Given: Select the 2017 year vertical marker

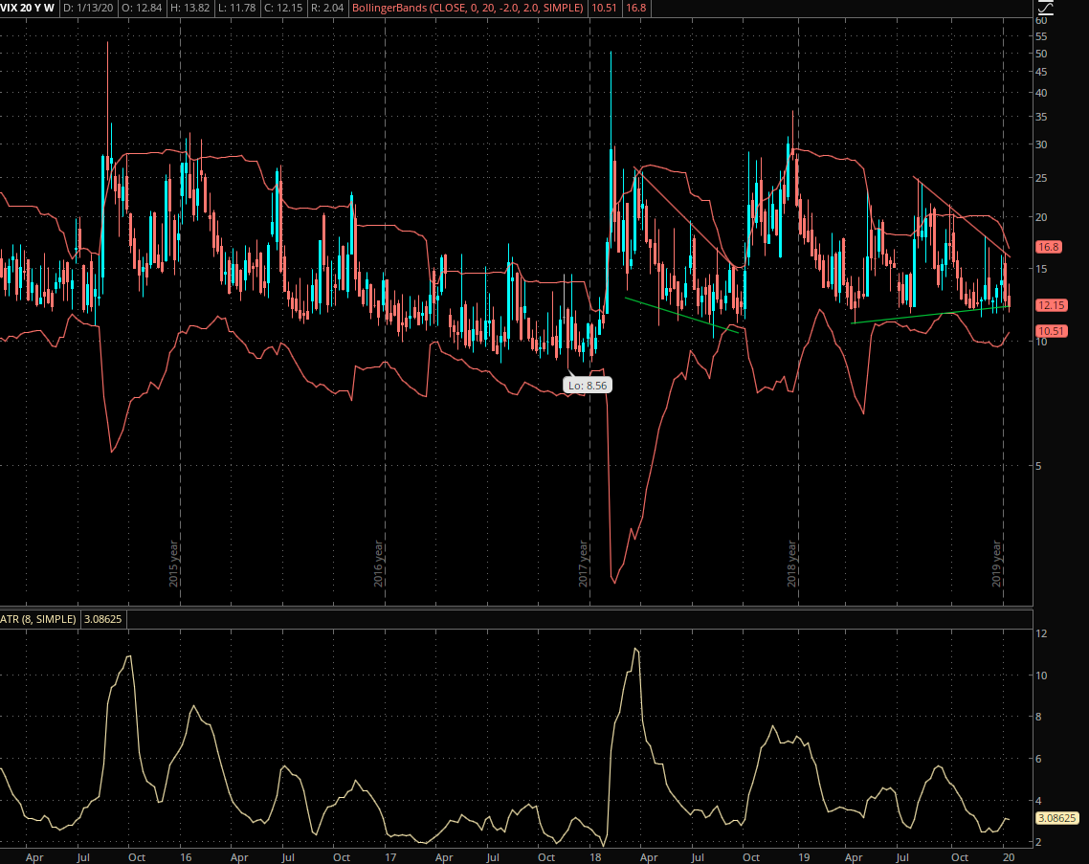Looking at the screenshot, I should [584, 565].
